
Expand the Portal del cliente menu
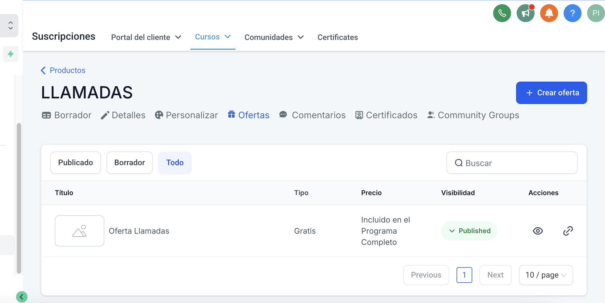146,37
